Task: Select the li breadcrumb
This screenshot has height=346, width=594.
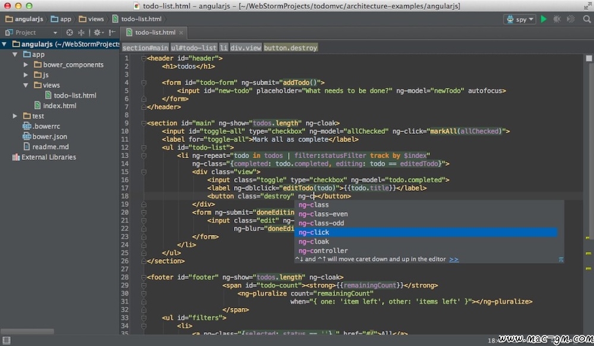Action: (x=223, y=48)
